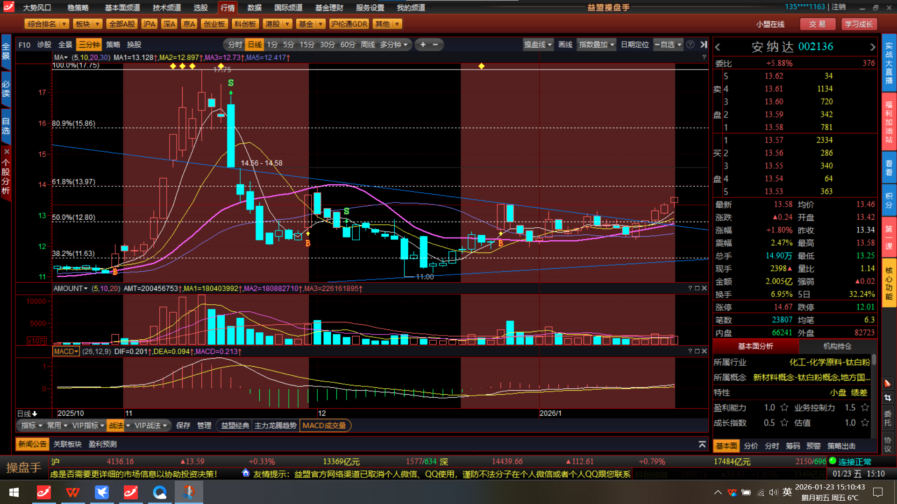This screenshot has width=897, height=504.
Task: Collapse right panel with arrow-bar icon
Action: pos(704,44)
